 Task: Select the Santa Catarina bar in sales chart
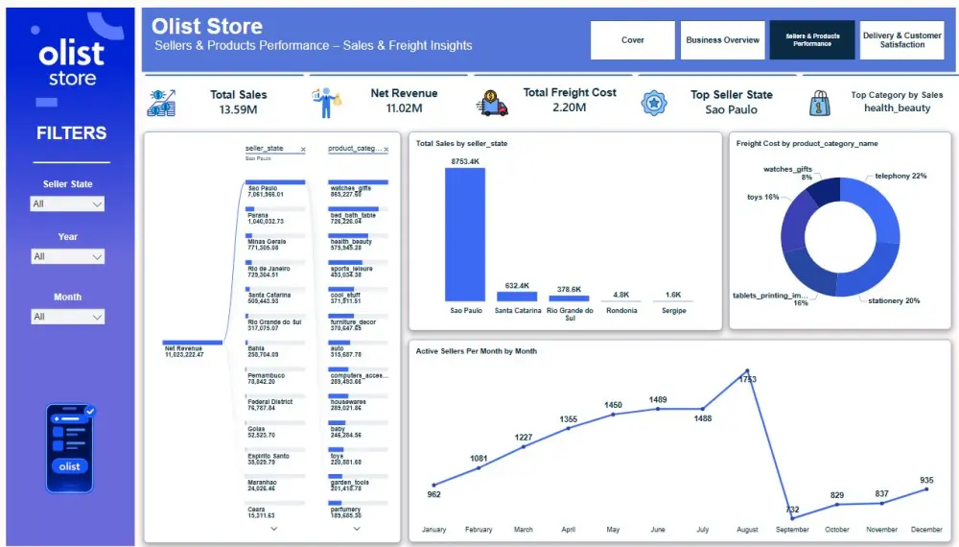pyautogui.click(x=517, y=297)
